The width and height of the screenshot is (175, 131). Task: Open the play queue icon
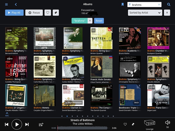pyautogui.click(x=41, y=124)
